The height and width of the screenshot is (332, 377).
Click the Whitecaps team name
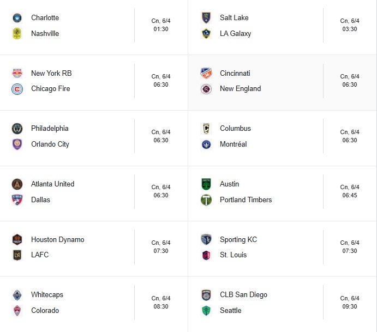click(47, 295)
